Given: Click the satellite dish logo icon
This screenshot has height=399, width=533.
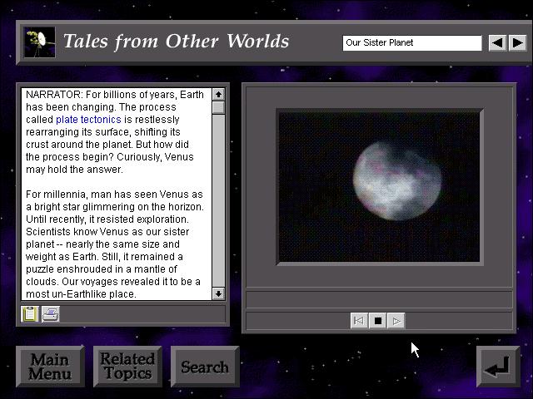Looking at the screenshot, I should pyautogui.click(x=39, y=42).
